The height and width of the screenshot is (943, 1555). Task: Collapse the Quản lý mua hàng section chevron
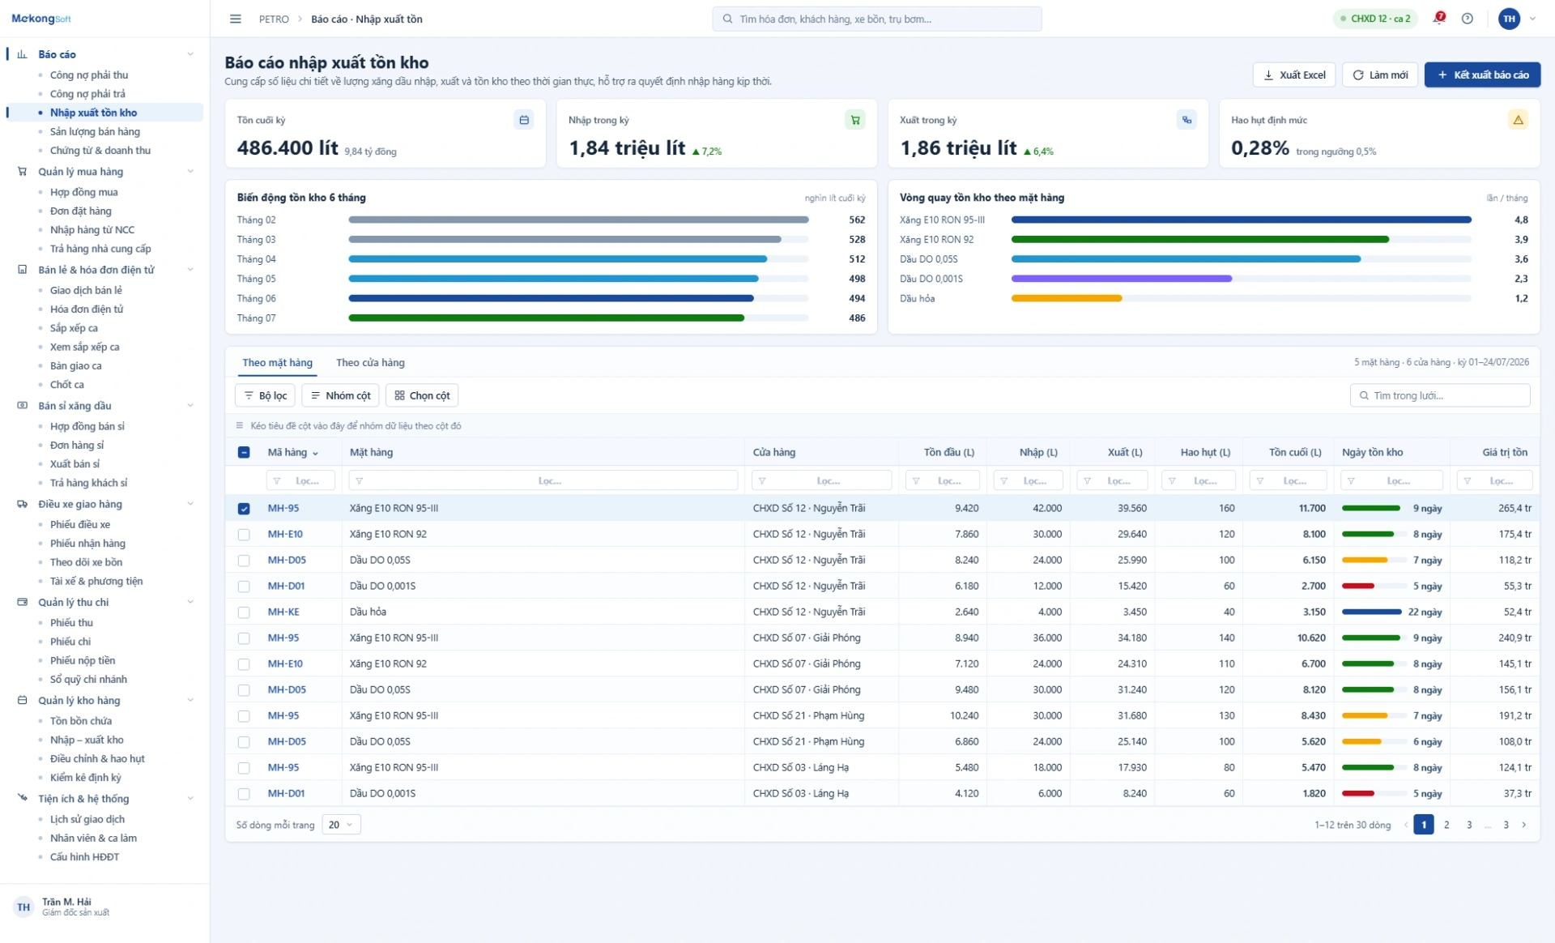pos(190,172)
